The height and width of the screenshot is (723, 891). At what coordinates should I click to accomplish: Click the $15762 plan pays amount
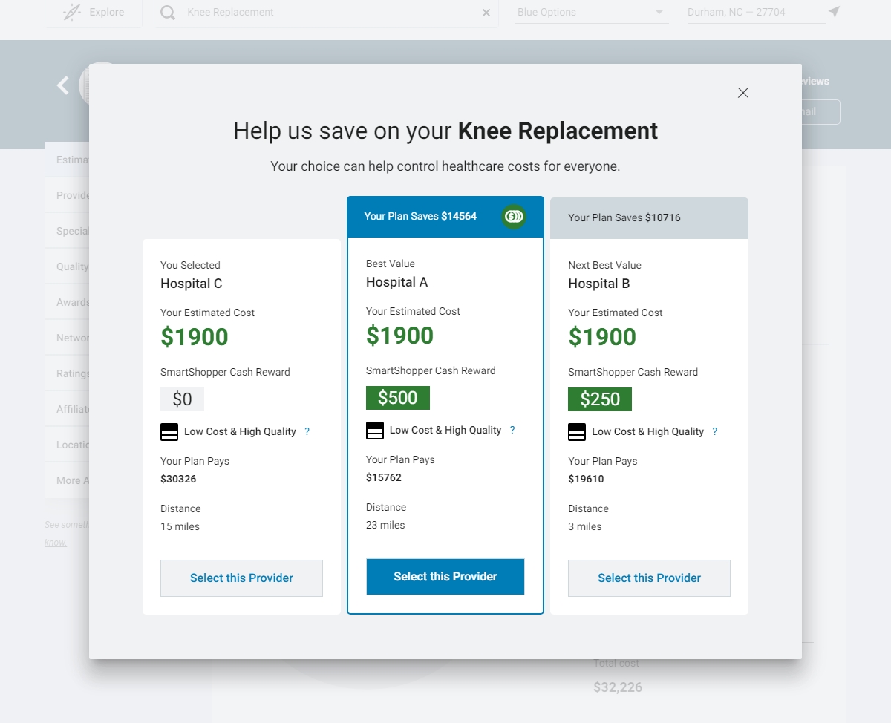click(x=384, y=477)
